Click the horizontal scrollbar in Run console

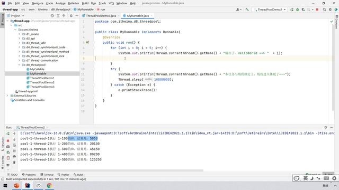[x=112, y=170]
